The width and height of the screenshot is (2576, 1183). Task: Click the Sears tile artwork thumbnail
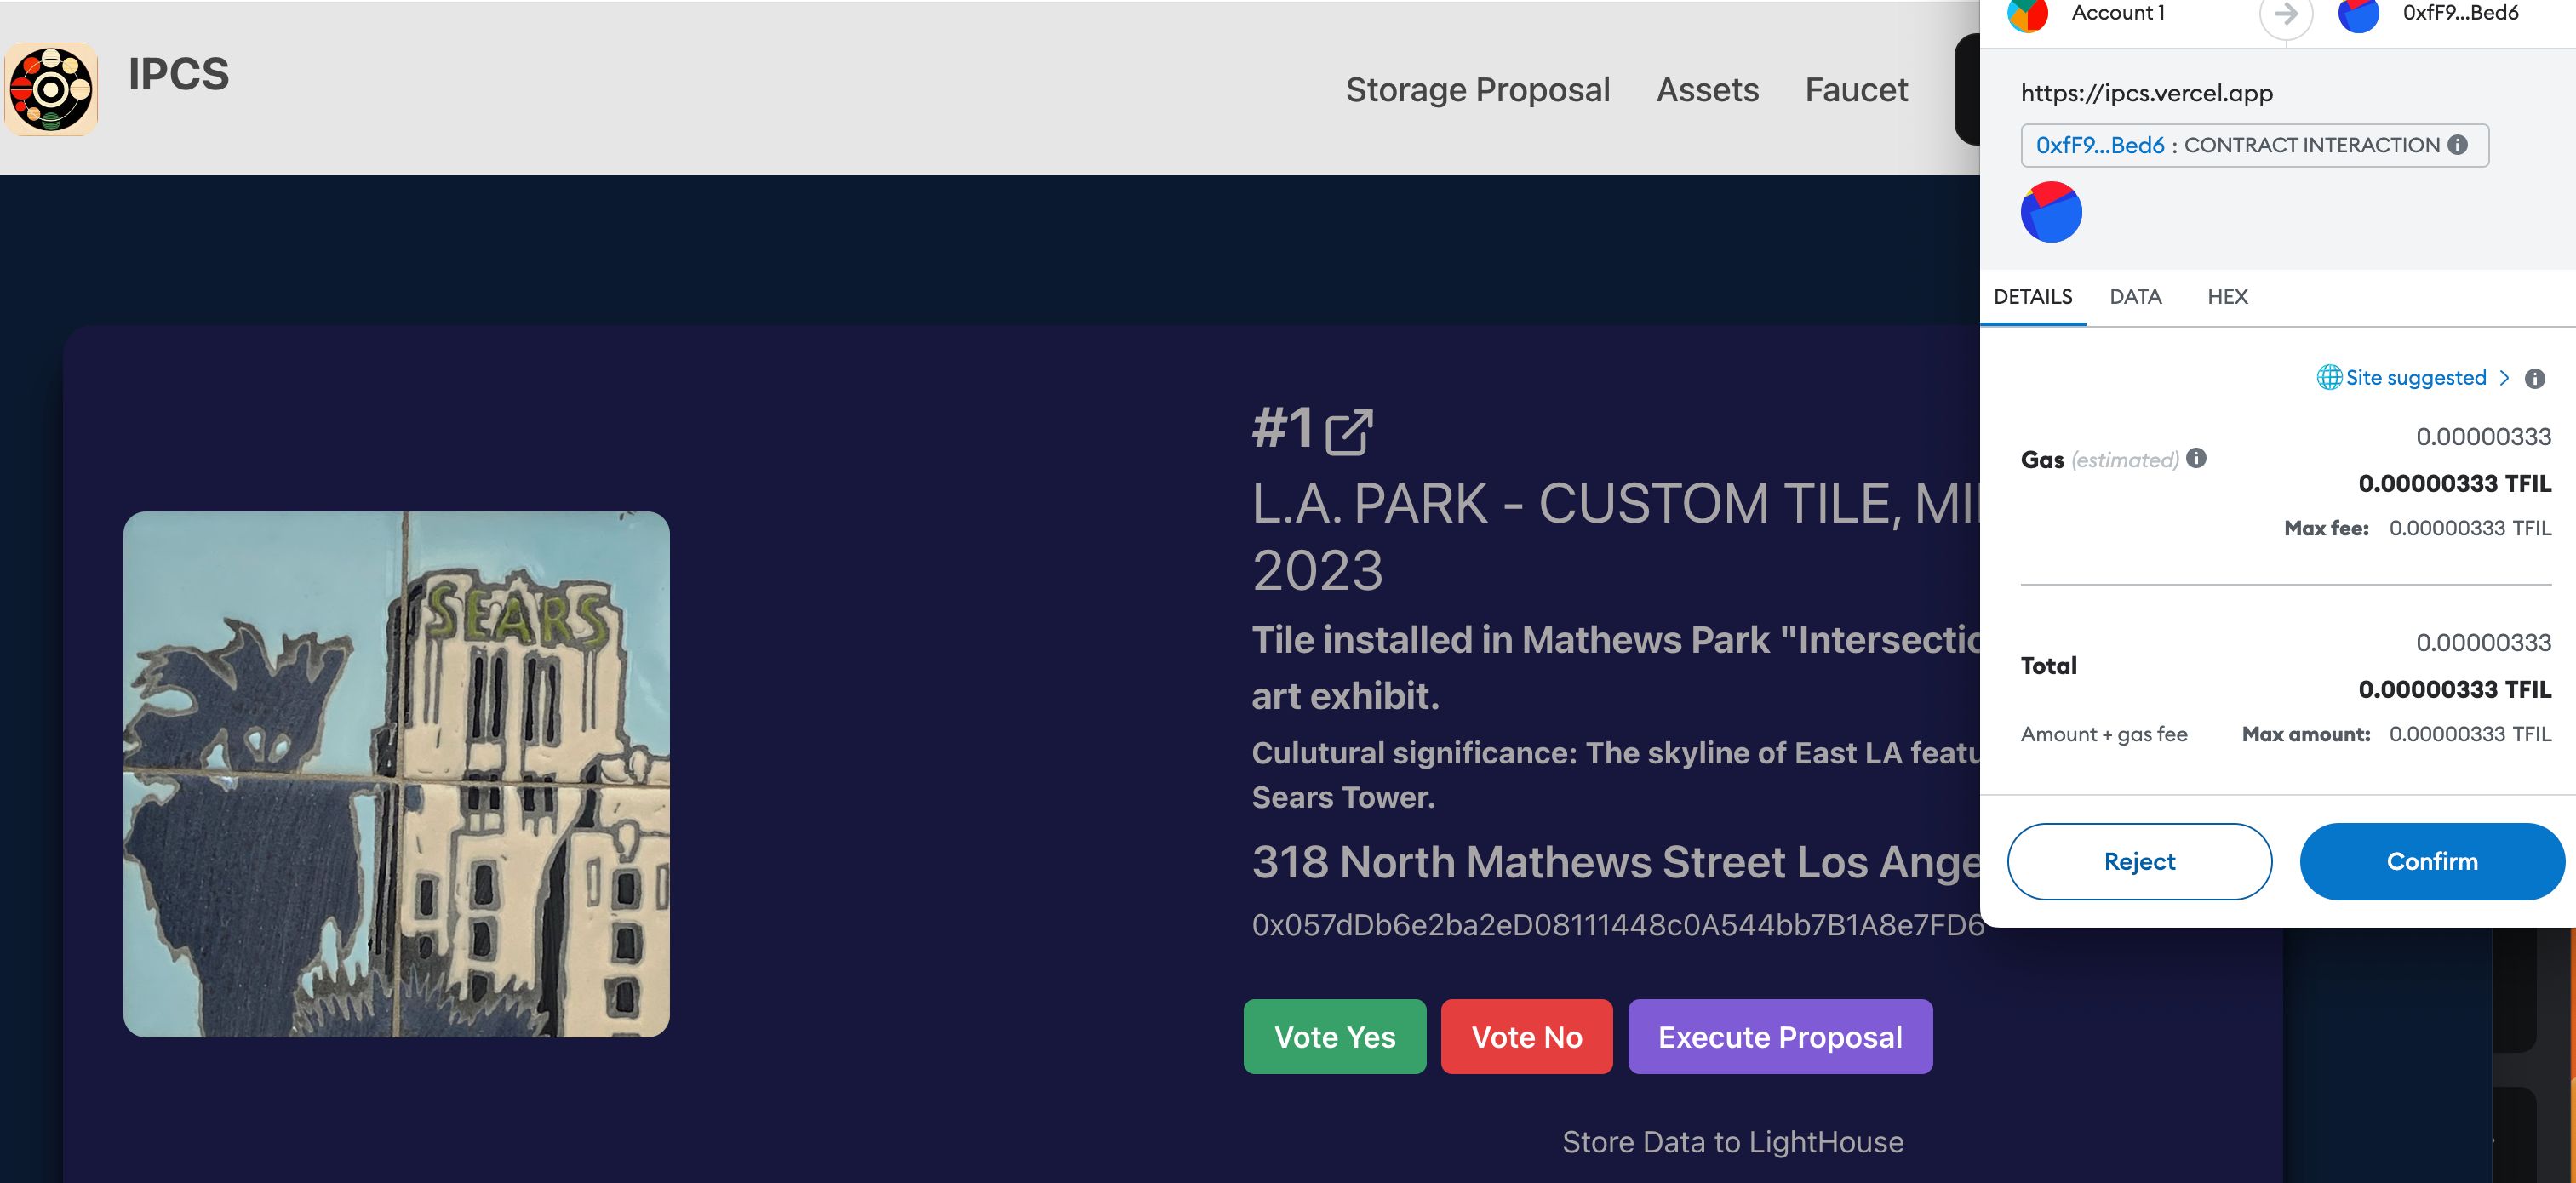coord(396,774)
